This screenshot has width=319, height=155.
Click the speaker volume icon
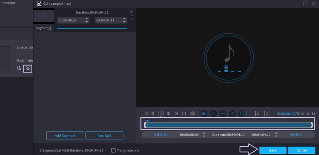coord(192,113)
